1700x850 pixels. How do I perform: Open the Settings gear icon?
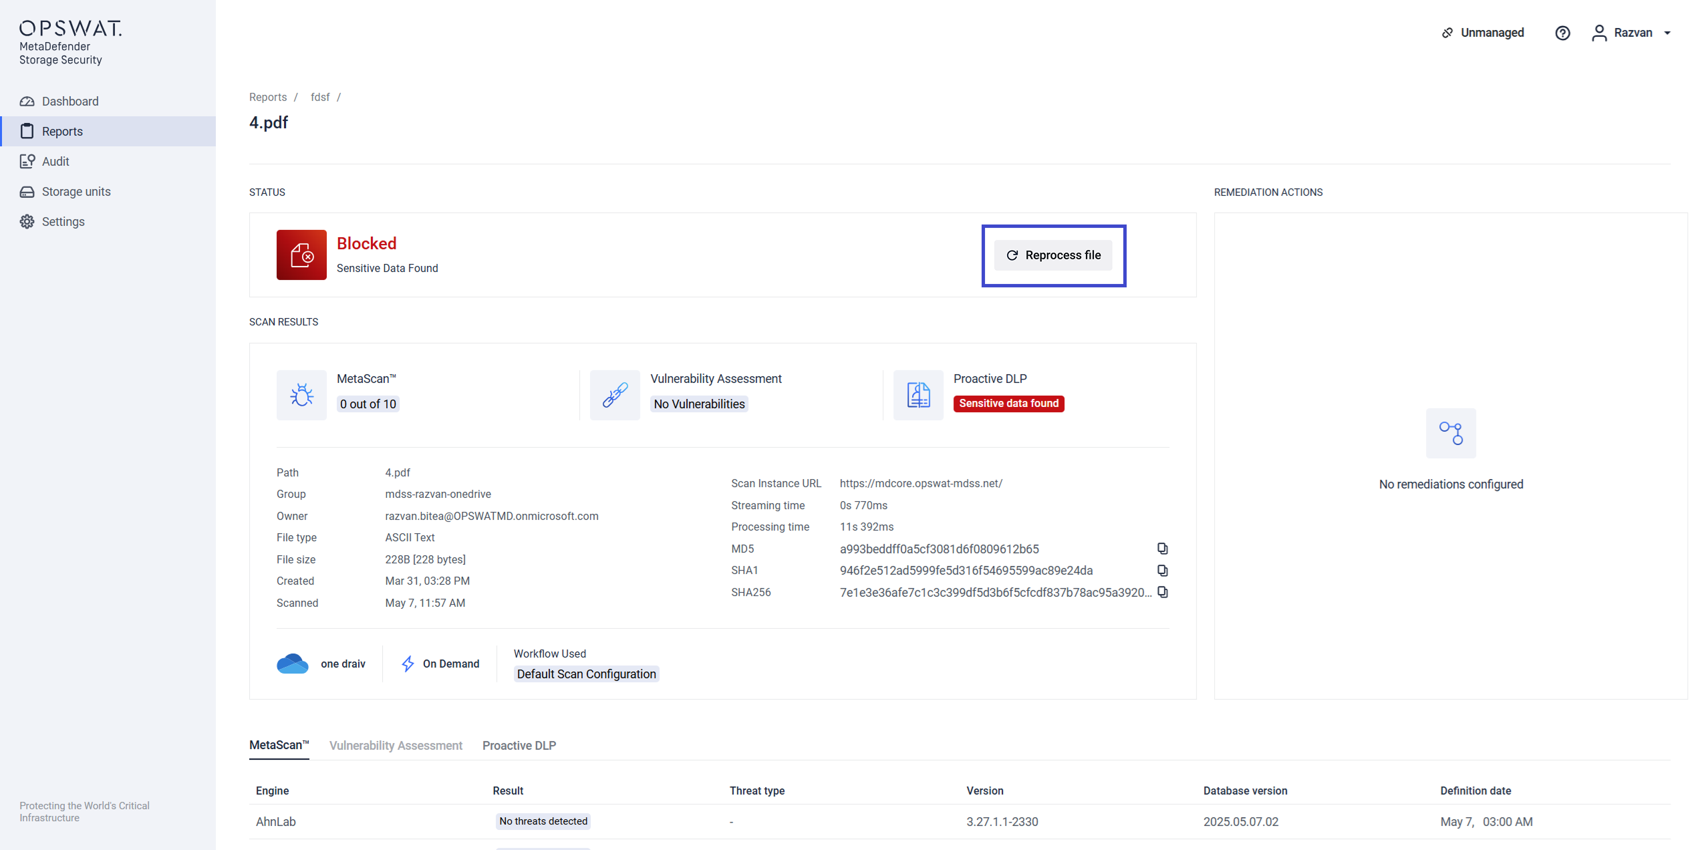coord(27,222)
